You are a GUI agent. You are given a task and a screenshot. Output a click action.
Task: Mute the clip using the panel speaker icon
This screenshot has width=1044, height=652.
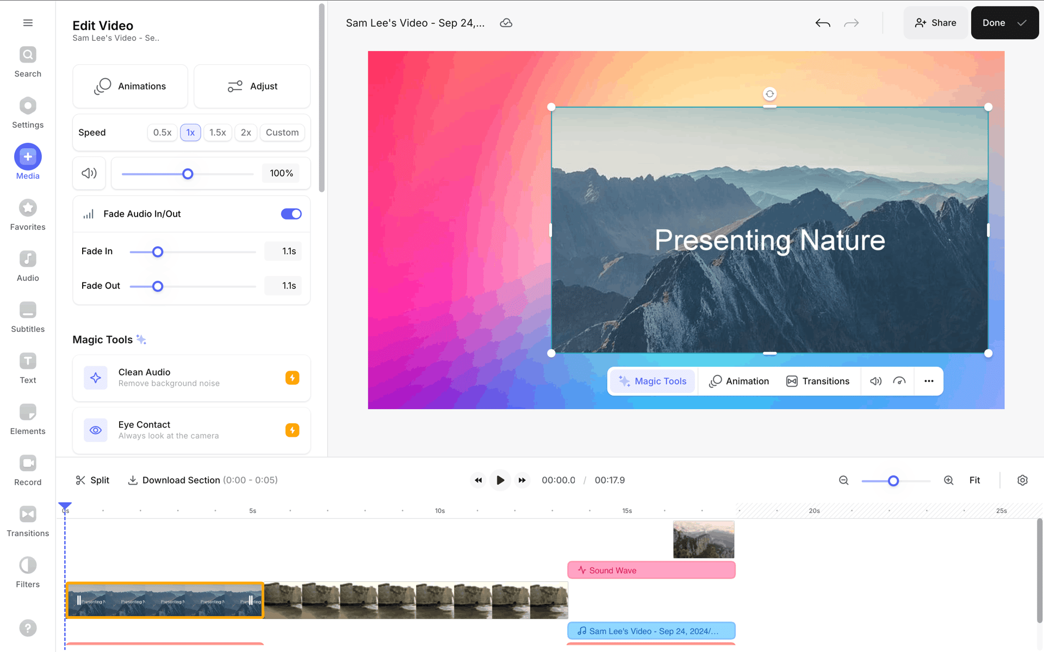pos(89,173)
